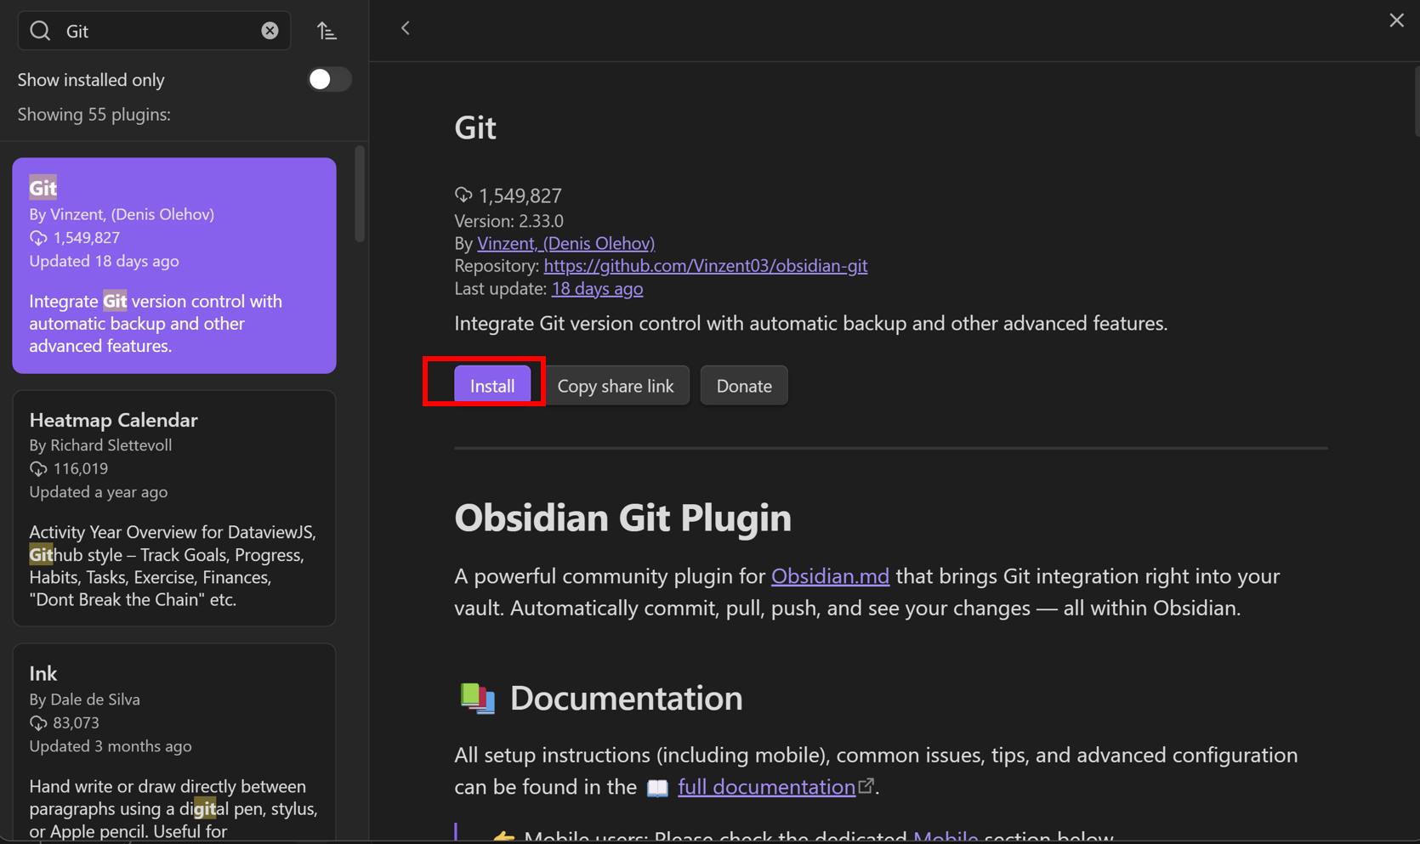Click the search magnifier icon

point(40,31)
